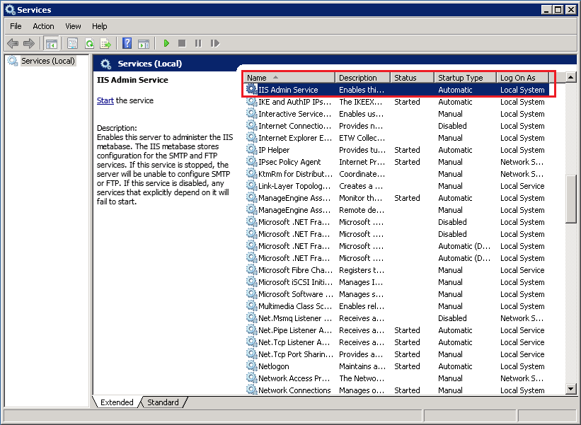Open the Action menu
This screenshot has width=581, height=425.
(x=43, y=26)
